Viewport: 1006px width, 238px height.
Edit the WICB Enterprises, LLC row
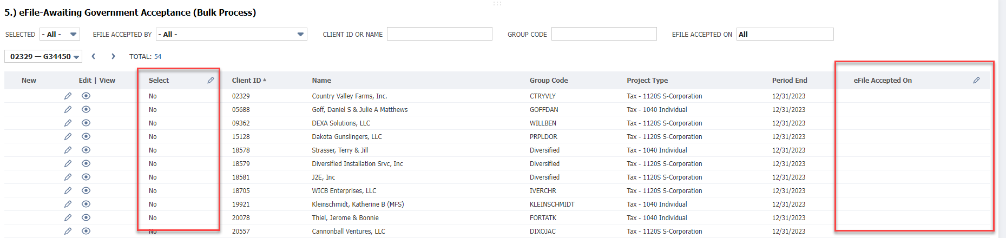click(x=68, y=190)
